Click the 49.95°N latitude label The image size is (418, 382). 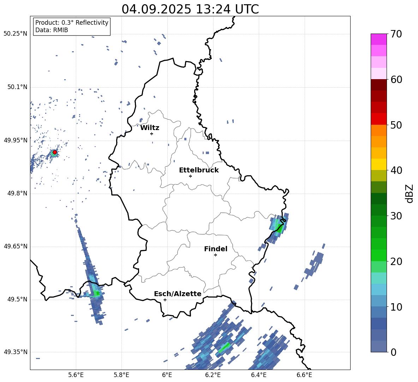tap(16, 140)
